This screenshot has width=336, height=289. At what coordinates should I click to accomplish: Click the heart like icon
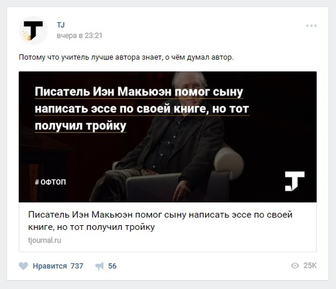coord(24,266)
